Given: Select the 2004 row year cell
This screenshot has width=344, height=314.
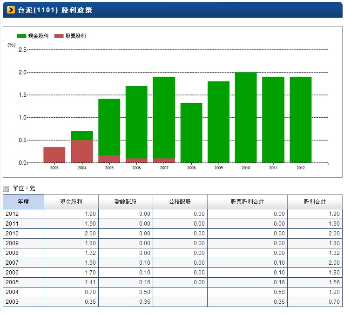Looking at the screenshot, I should coord(23,292).
